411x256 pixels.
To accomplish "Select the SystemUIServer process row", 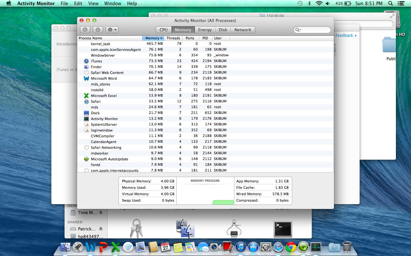I will [x=205, y=124].
